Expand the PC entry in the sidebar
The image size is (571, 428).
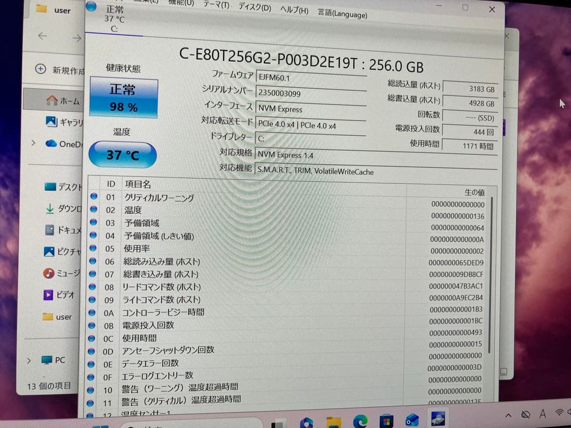30,360
